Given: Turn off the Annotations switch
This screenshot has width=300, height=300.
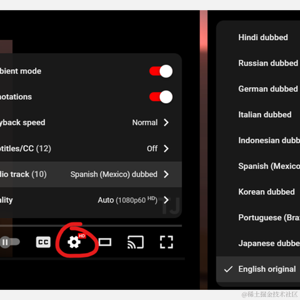Looking at the screenshot, I should [161, 97].
